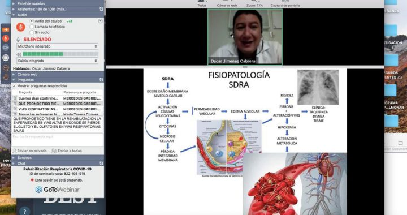407x215 pixels.
Task: Click the orange collapse-panel arrow on the grab tab
Action: (x=6, y=29)
